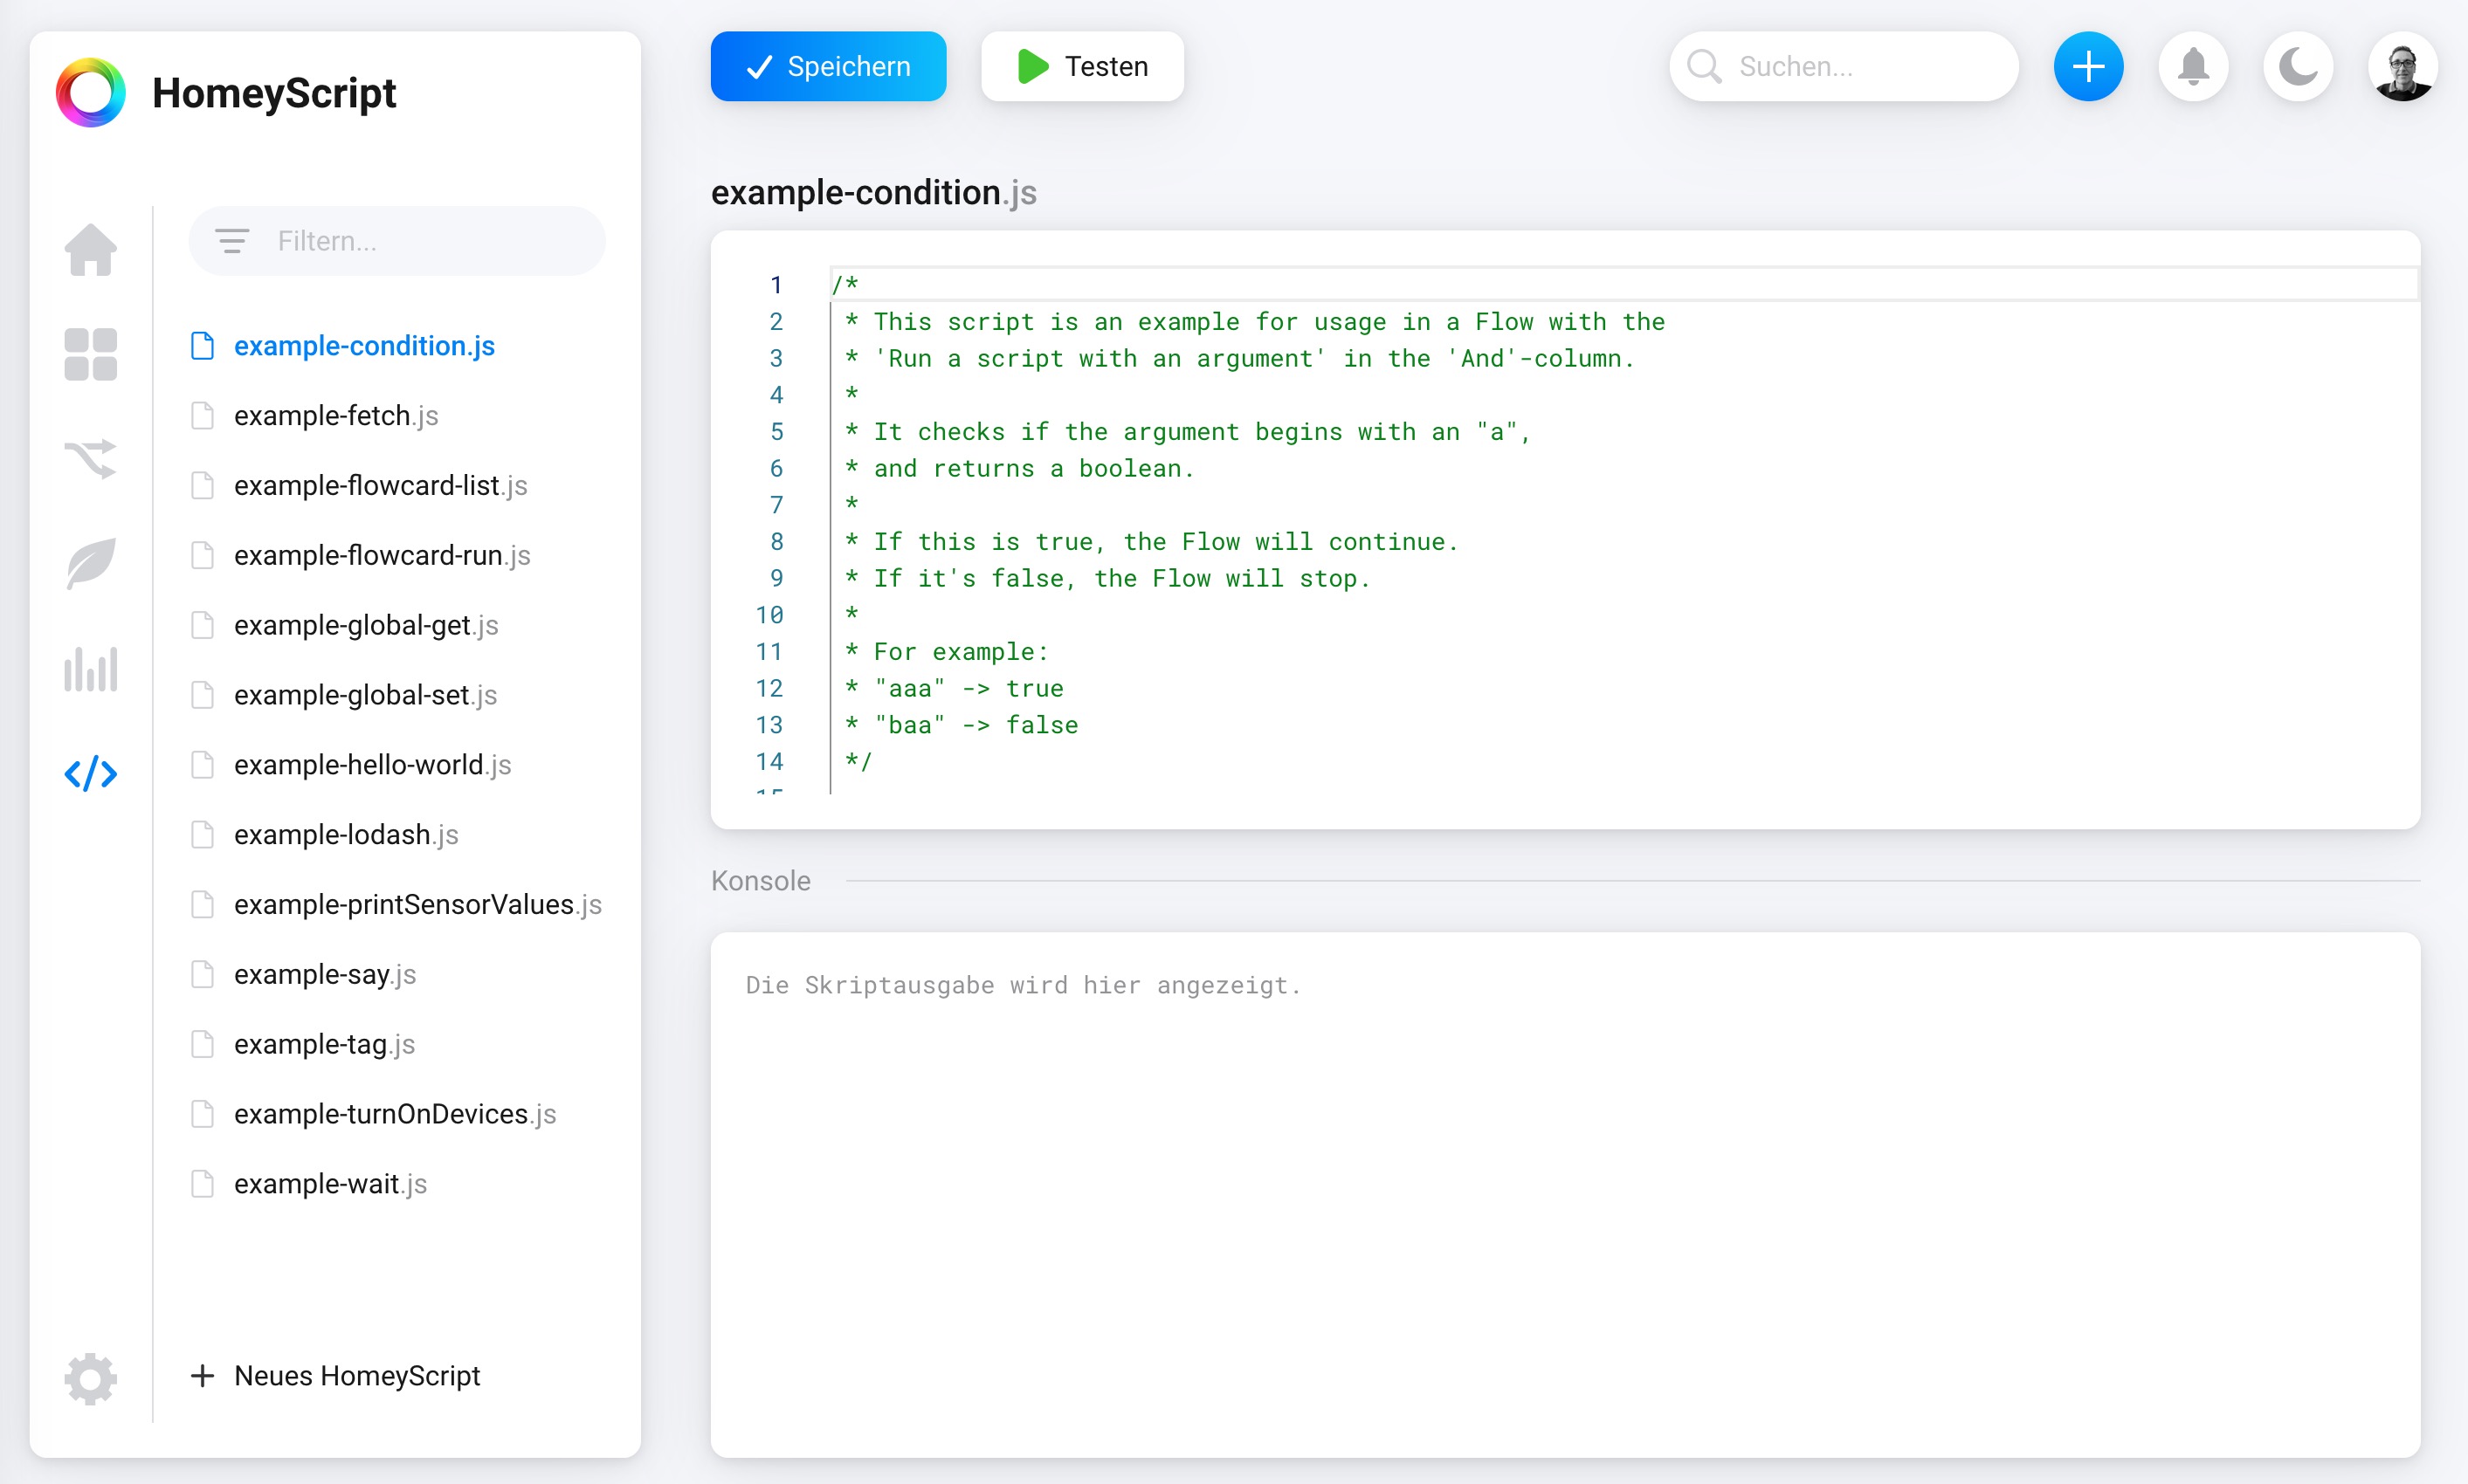This screenshot has height=1484, width=2468.
Task: Select the HomeyScript code brackets icon
Action: click(90, 774)
